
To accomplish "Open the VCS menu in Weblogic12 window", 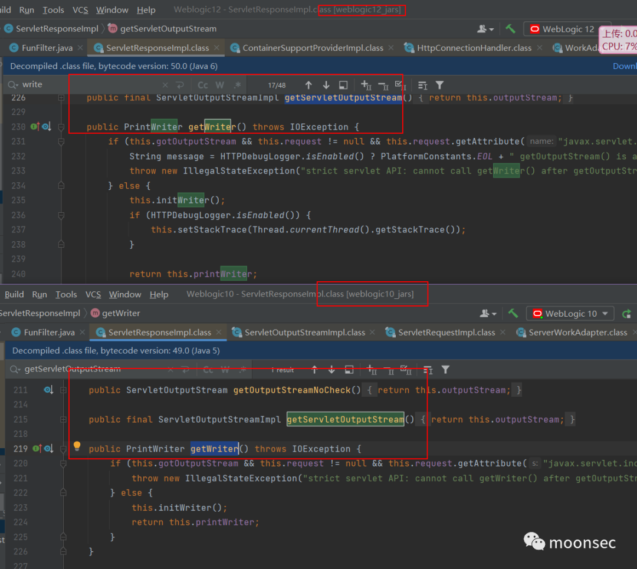I will tap(80, 10).
